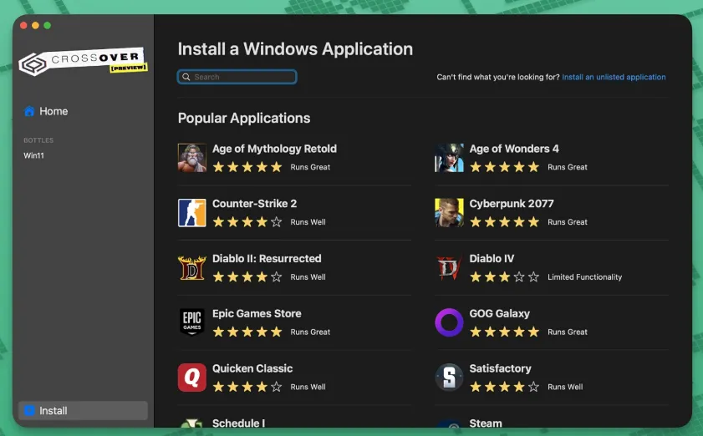Click Limited Functionality label for Diablo IV
This screenshot has width=703, height=436.
pyautogui.click(x=584, y=277)
